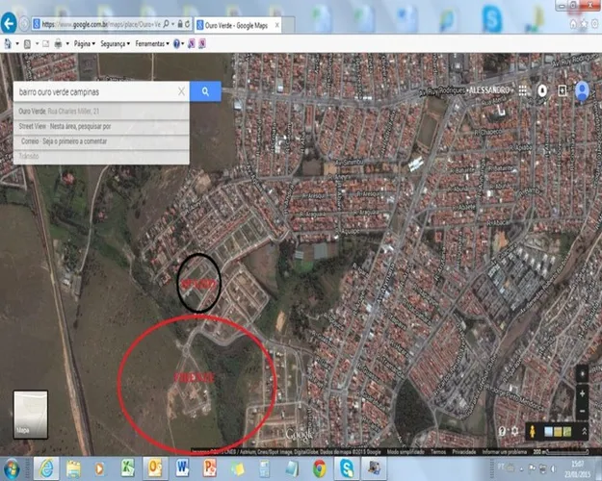Select the Street View pegman icon
602x481 pixels.
pyautogui.click(x=532, y=432)
